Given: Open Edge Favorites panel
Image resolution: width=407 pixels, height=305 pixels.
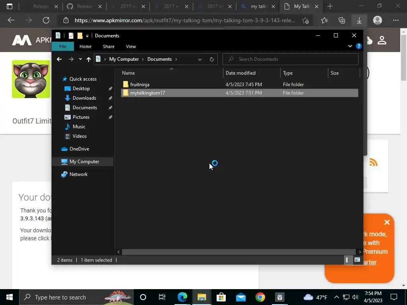Looking at the screenshot, I should [324, 20].
